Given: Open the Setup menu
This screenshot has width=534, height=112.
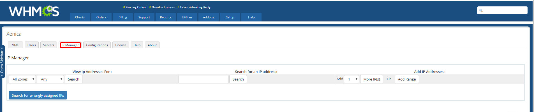Looking at the screenshot, I should tap(230, 17).
